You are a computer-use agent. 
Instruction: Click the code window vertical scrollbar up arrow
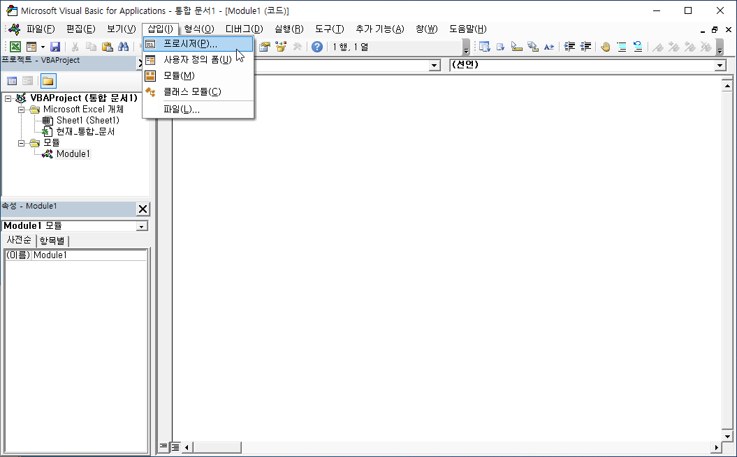pyautogui.click(x=727, y=86)
